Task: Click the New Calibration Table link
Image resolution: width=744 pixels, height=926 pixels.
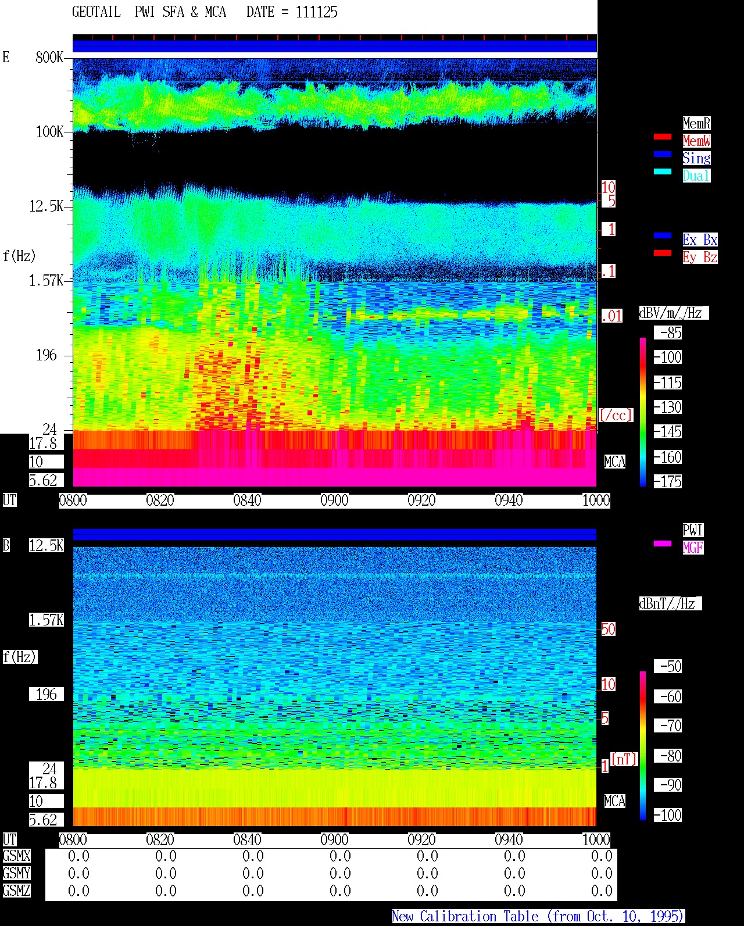Action: [x=538, y=917]
